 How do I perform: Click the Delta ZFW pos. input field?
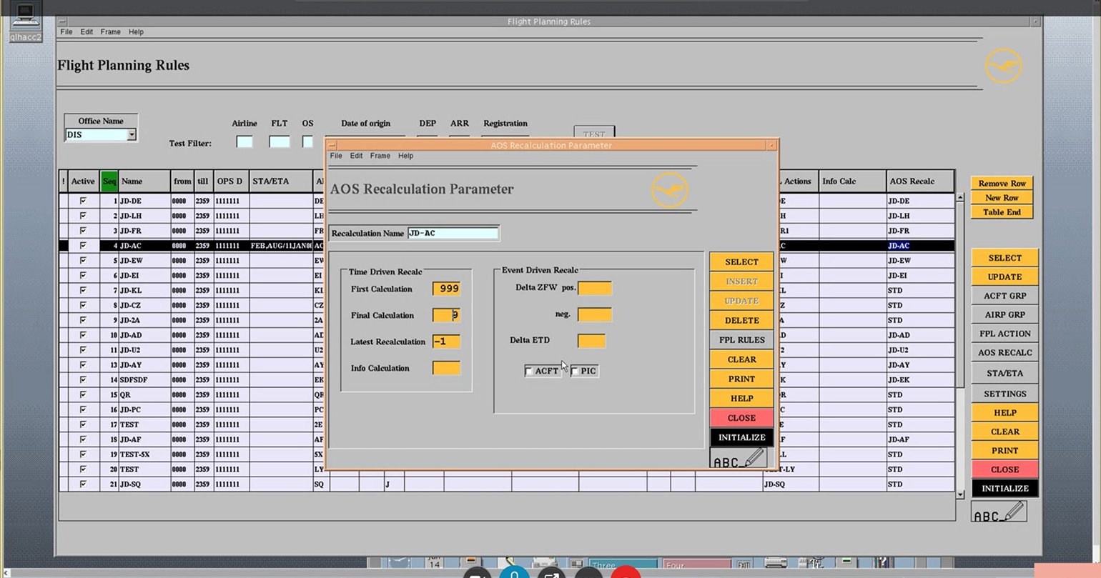click(x=595, y=288)
